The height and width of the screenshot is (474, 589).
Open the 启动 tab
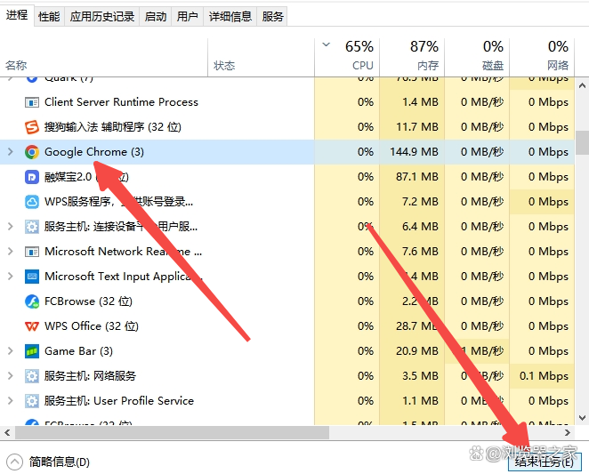coord(155,17)
